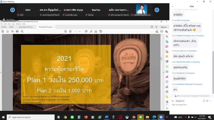Viewport: 214px width, 120px height.
Task: Open the more tools wrench icon
Action: pos(167,102)
